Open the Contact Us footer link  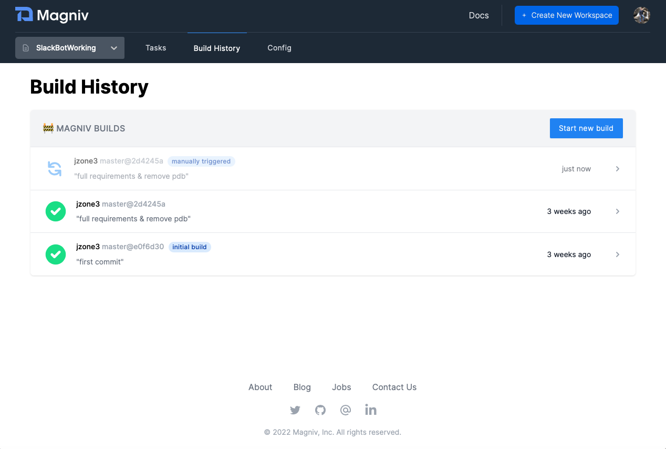click(394, 387)
